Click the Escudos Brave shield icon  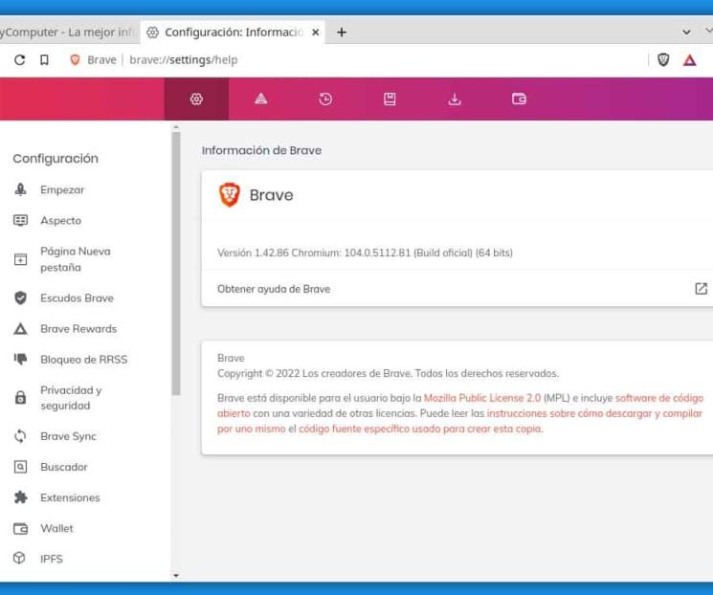[x=20, y=298]
